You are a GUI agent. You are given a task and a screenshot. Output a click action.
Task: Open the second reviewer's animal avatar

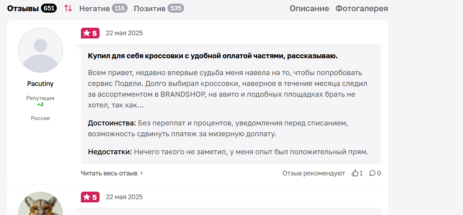click(x=40, y=203)
